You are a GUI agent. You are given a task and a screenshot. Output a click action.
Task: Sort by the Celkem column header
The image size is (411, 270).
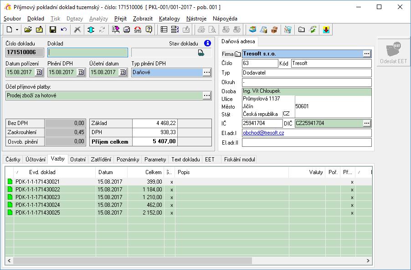click(146, 172)
